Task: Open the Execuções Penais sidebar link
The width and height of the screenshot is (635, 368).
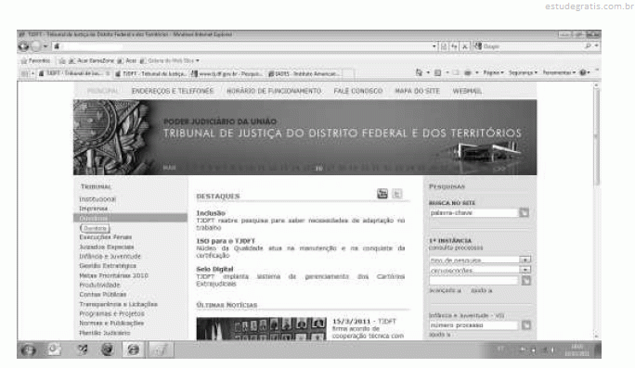Action: coord(106,237)
